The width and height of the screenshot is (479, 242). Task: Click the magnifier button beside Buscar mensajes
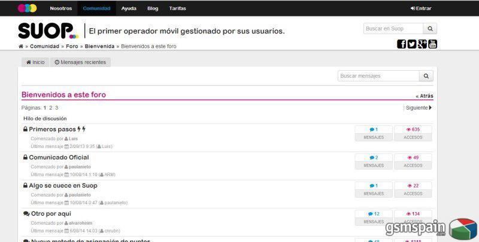point(426,76)
